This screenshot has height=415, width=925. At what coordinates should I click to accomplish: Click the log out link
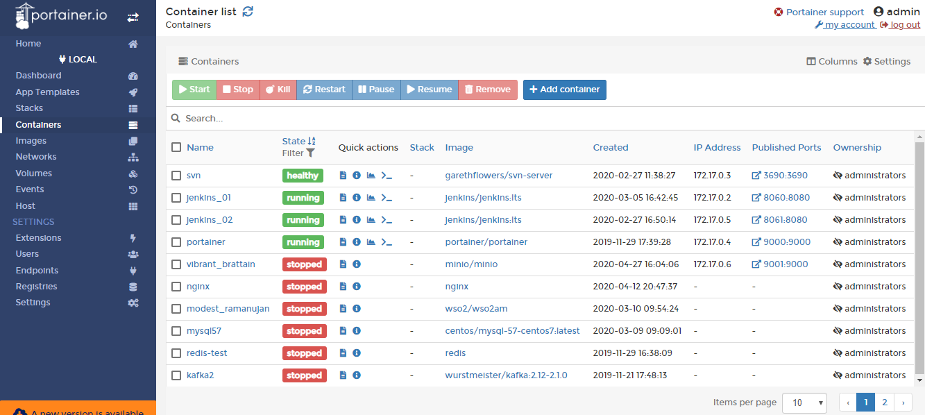(x=900, y=24)
